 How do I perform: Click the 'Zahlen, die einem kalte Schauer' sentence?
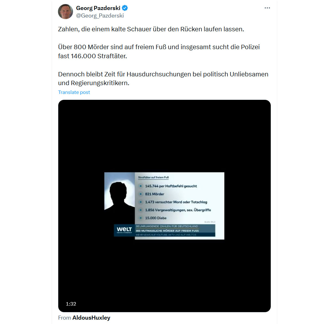coord(151,29)
